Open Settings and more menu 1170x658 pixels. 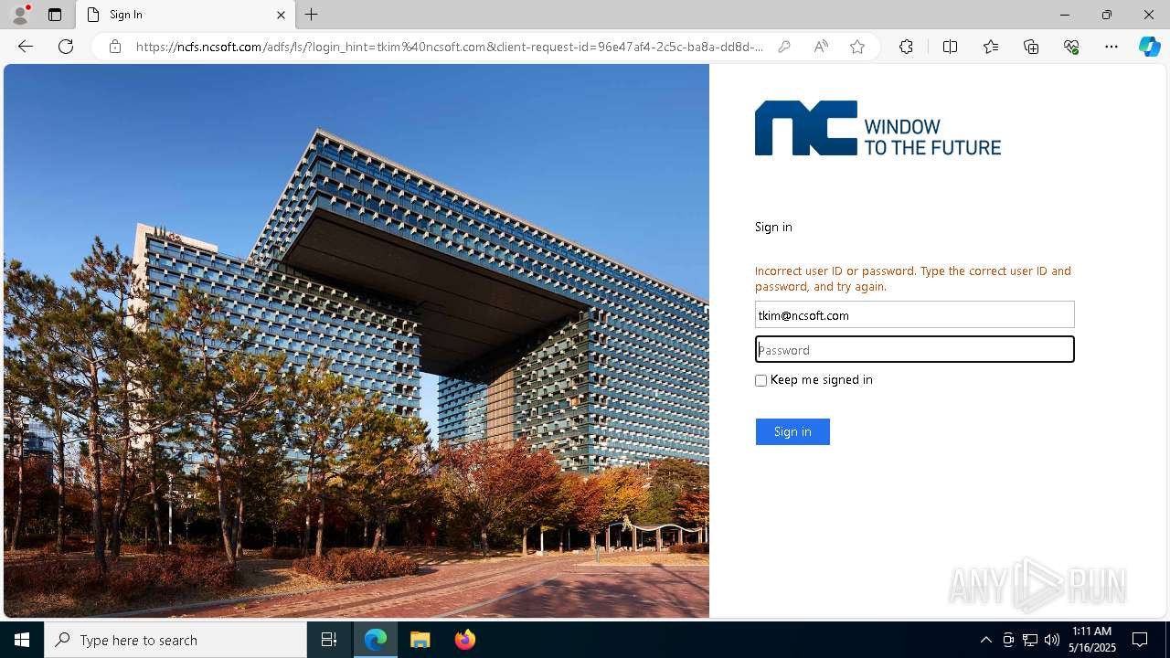coord(1111,47)
